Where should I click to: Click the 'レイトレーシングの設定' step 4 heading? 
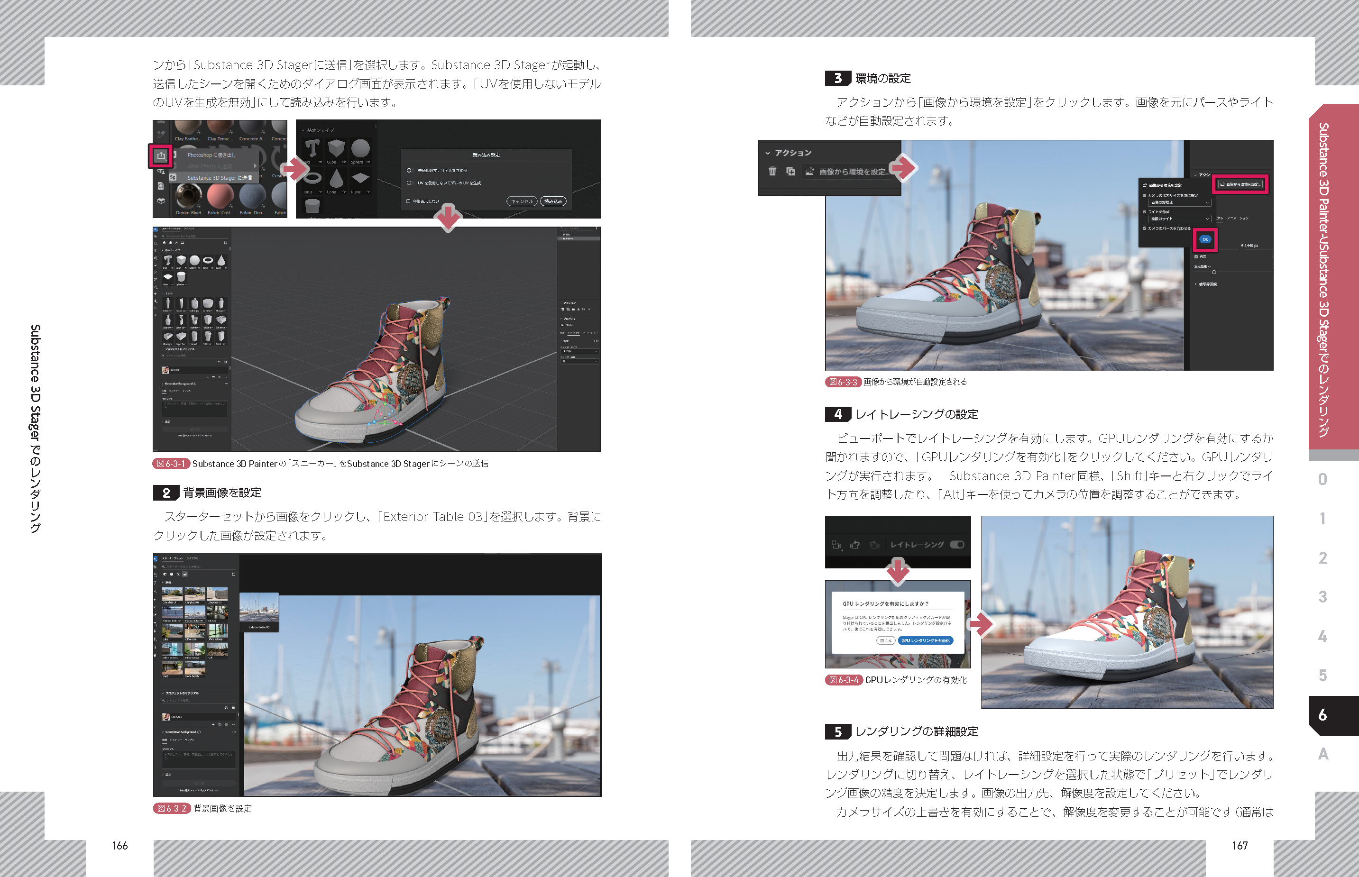coord(917,415)
